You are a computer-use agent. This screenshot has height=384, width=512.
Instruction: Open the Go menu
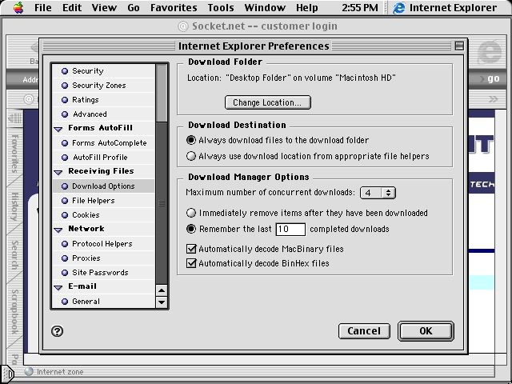[x=134, y=7]
